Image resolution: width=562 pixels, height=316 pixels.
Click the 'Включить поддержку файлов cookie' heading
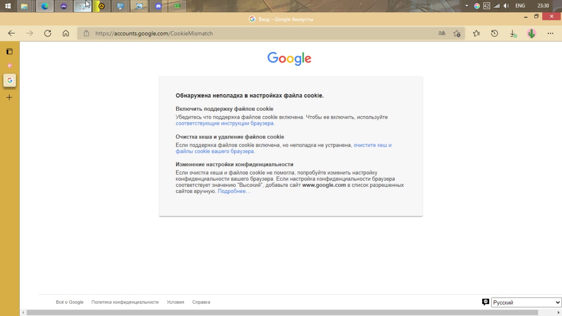click(x=224, y=109)
